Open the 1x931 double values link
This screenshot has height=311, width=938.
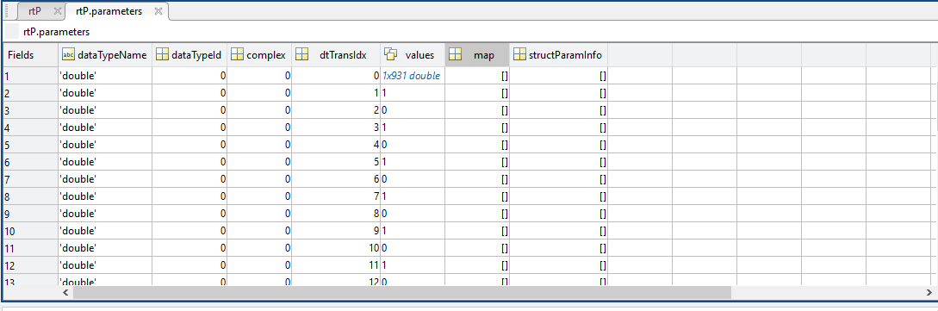point(412,76)
